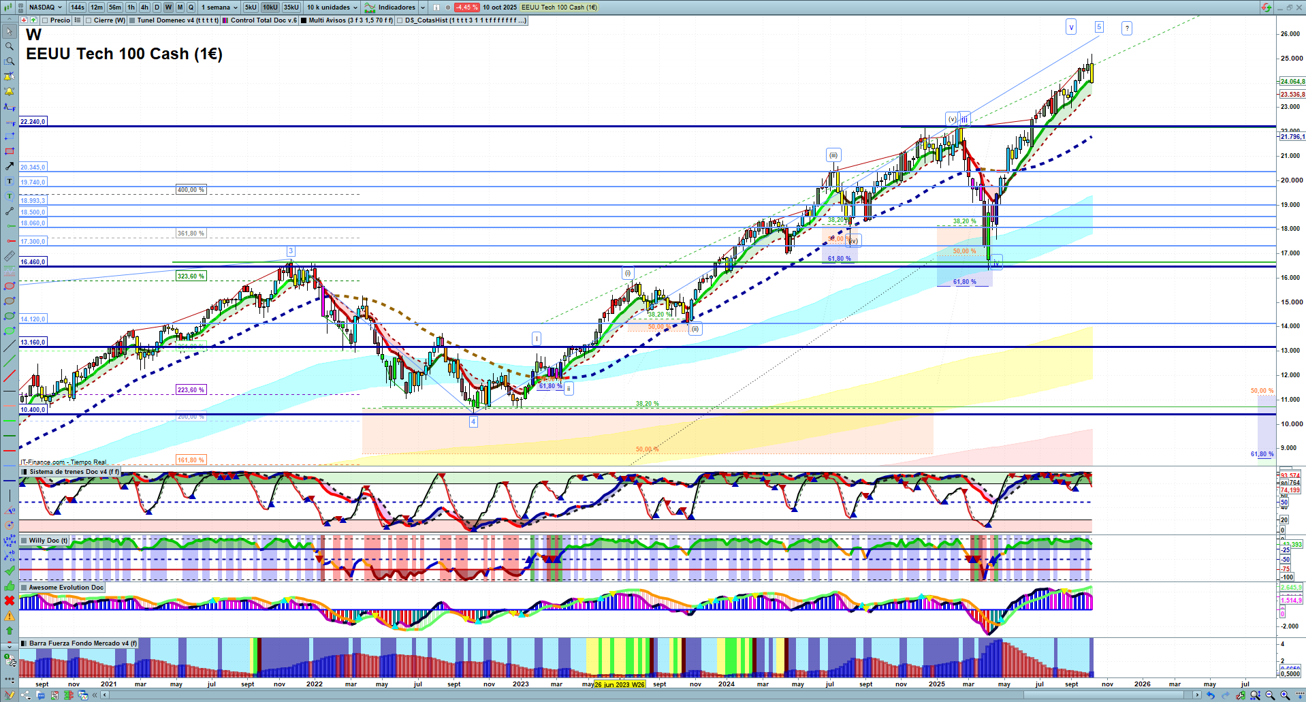
Task: Click the 22.240,0 price level label
Action: (x=33, y=122)
